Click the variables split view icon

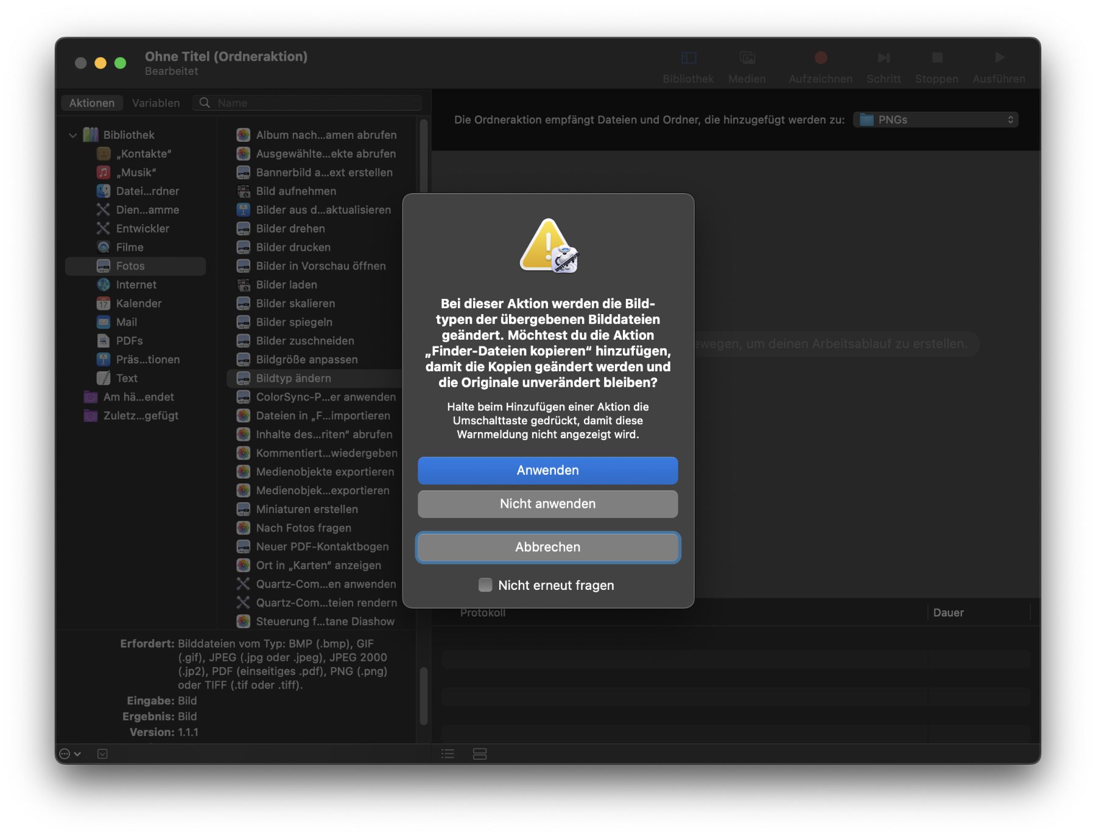click(x=480, y=754)
